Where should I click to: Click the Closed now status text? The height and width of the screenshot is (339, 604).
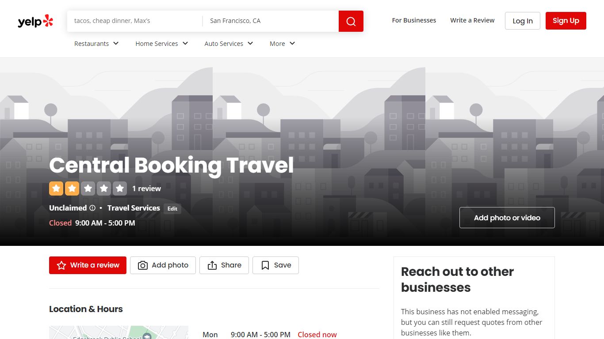[x=317, y=335]
